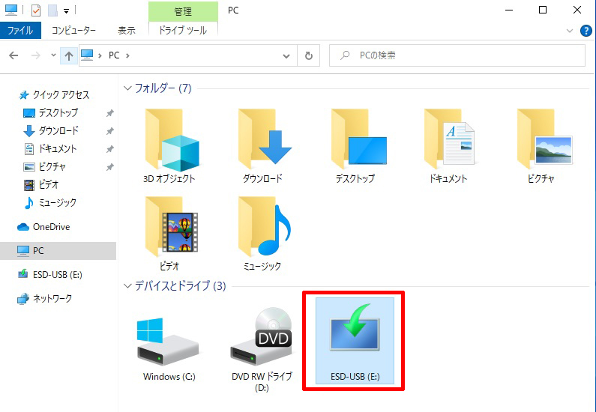Expand address bar history dropdown

click(x=286, y=56)
